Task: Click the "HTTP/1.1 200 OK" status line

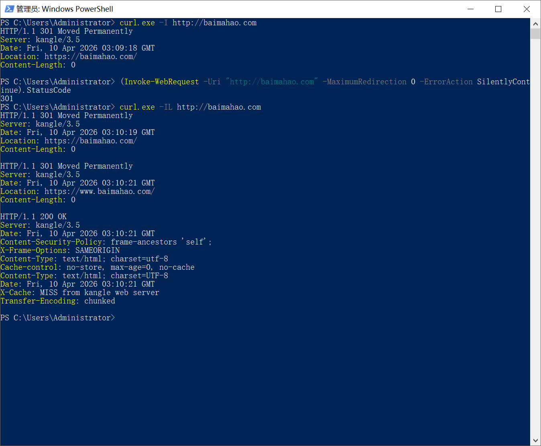Action: pos(34,217)
